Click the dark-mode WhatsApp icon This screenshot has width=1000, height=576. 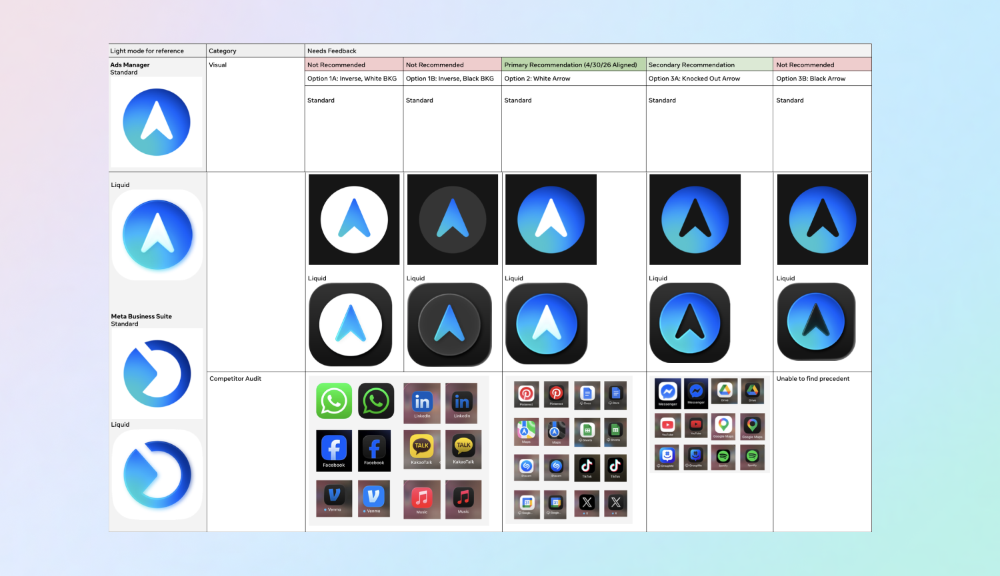tap(376, 401)
